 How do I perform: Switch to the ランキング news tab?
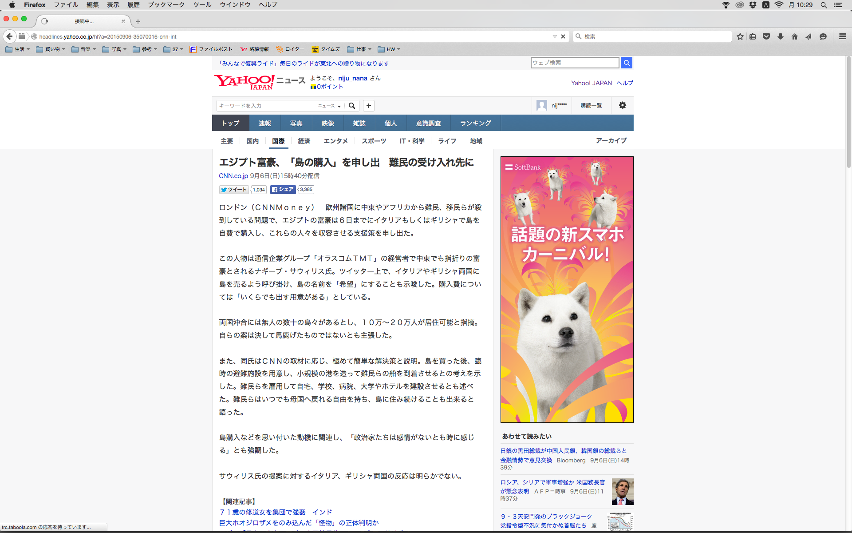[x=475, y=123]
